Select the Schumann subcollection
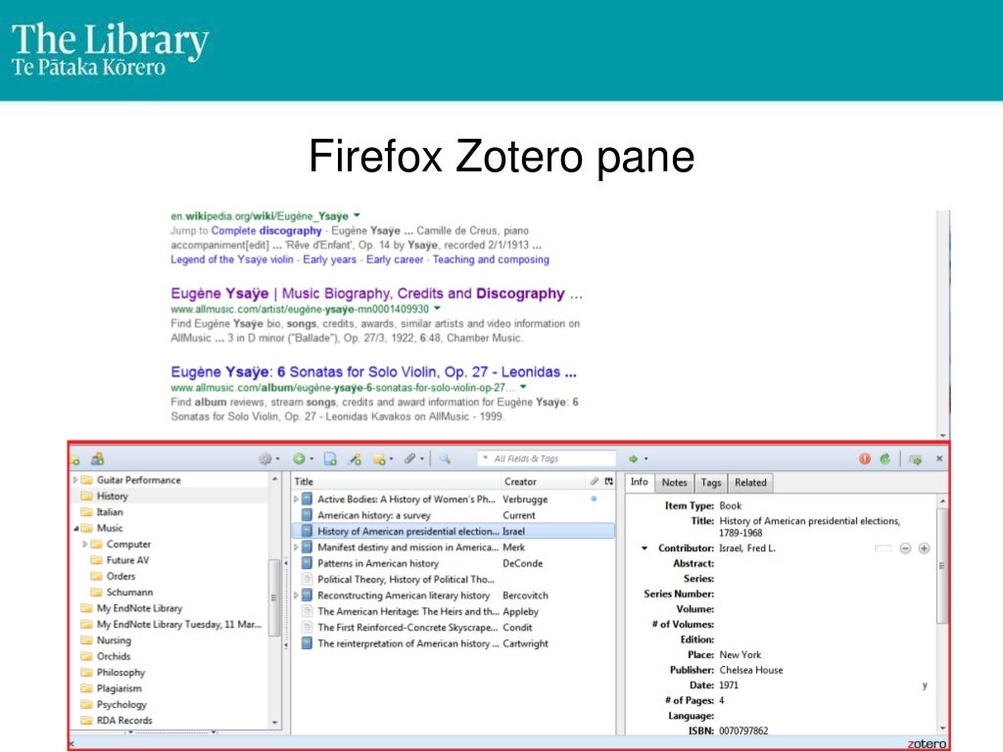The width and height of the screenshot is (1003, 752). click(129, 592)
